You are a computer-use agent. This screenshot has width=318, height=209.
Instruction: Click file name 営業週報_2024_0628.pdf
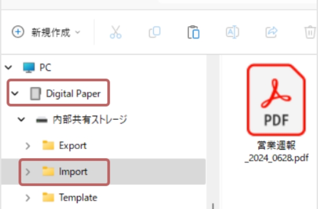(x=277, y=151)
